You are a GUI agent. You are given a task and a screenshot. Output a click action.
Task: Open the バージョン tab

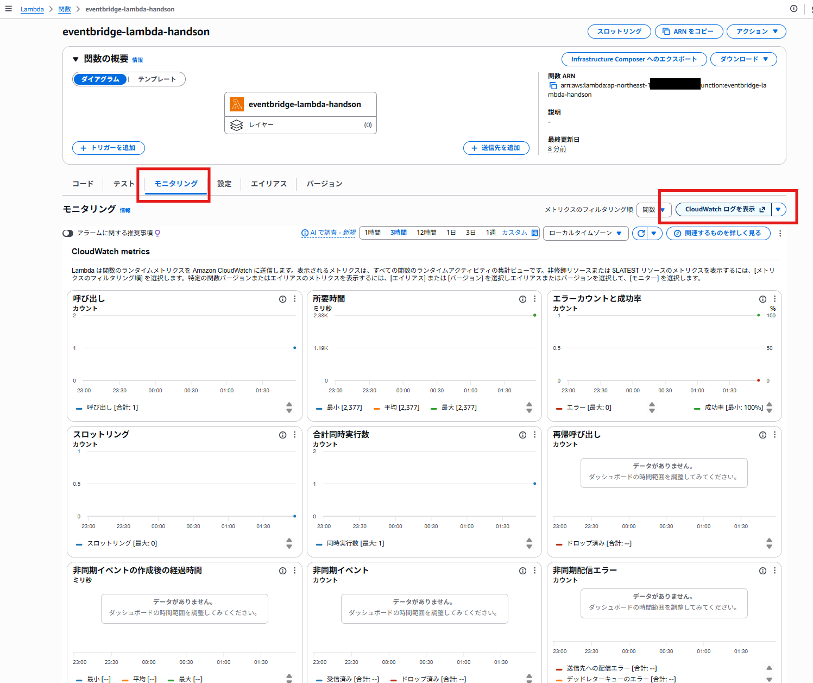click(324, 184)
